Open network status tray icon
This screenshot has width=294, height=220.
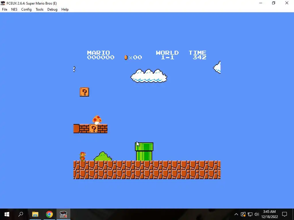point(250,214)
